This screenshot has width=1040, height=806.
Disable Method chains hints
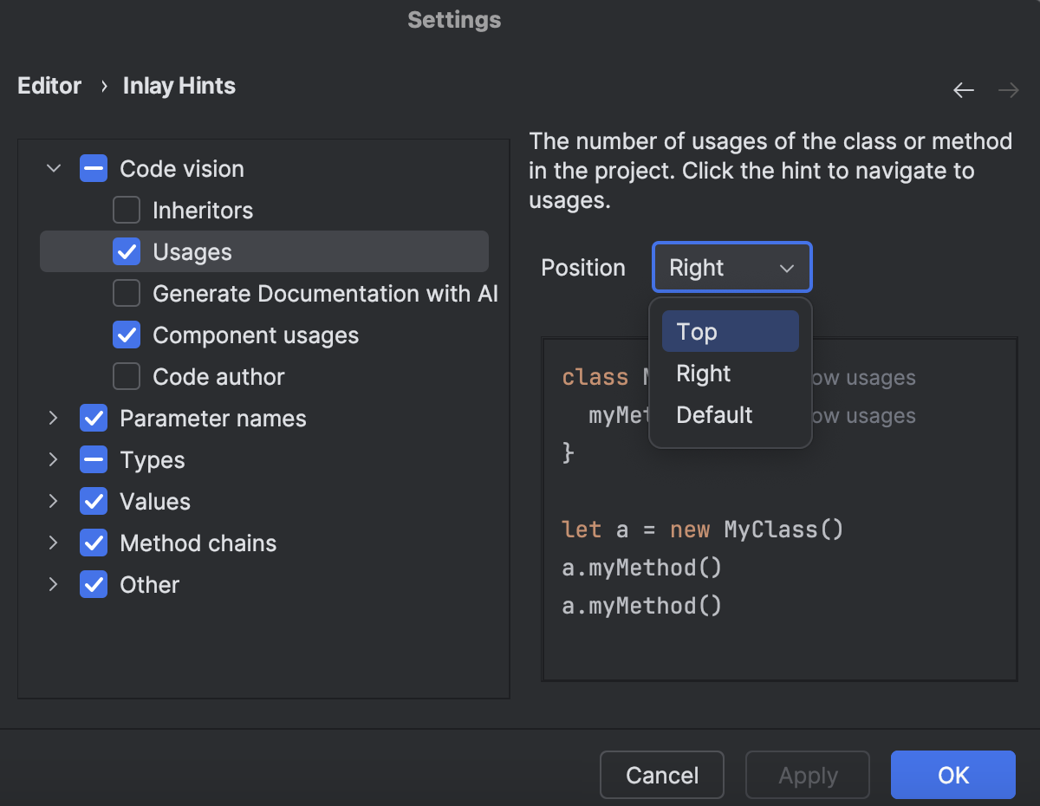pos(93,543)
